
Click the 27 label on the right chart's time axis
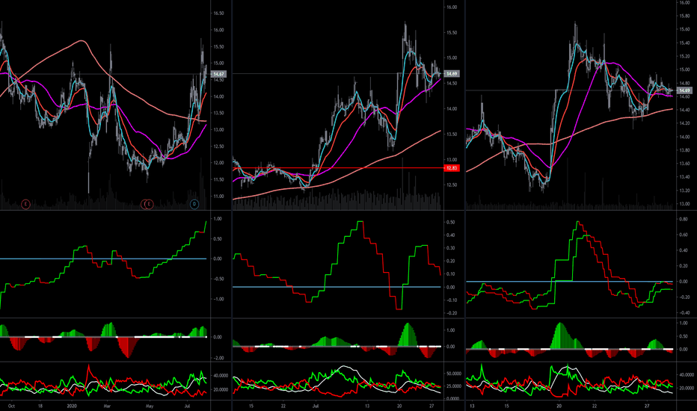point(647,406)
